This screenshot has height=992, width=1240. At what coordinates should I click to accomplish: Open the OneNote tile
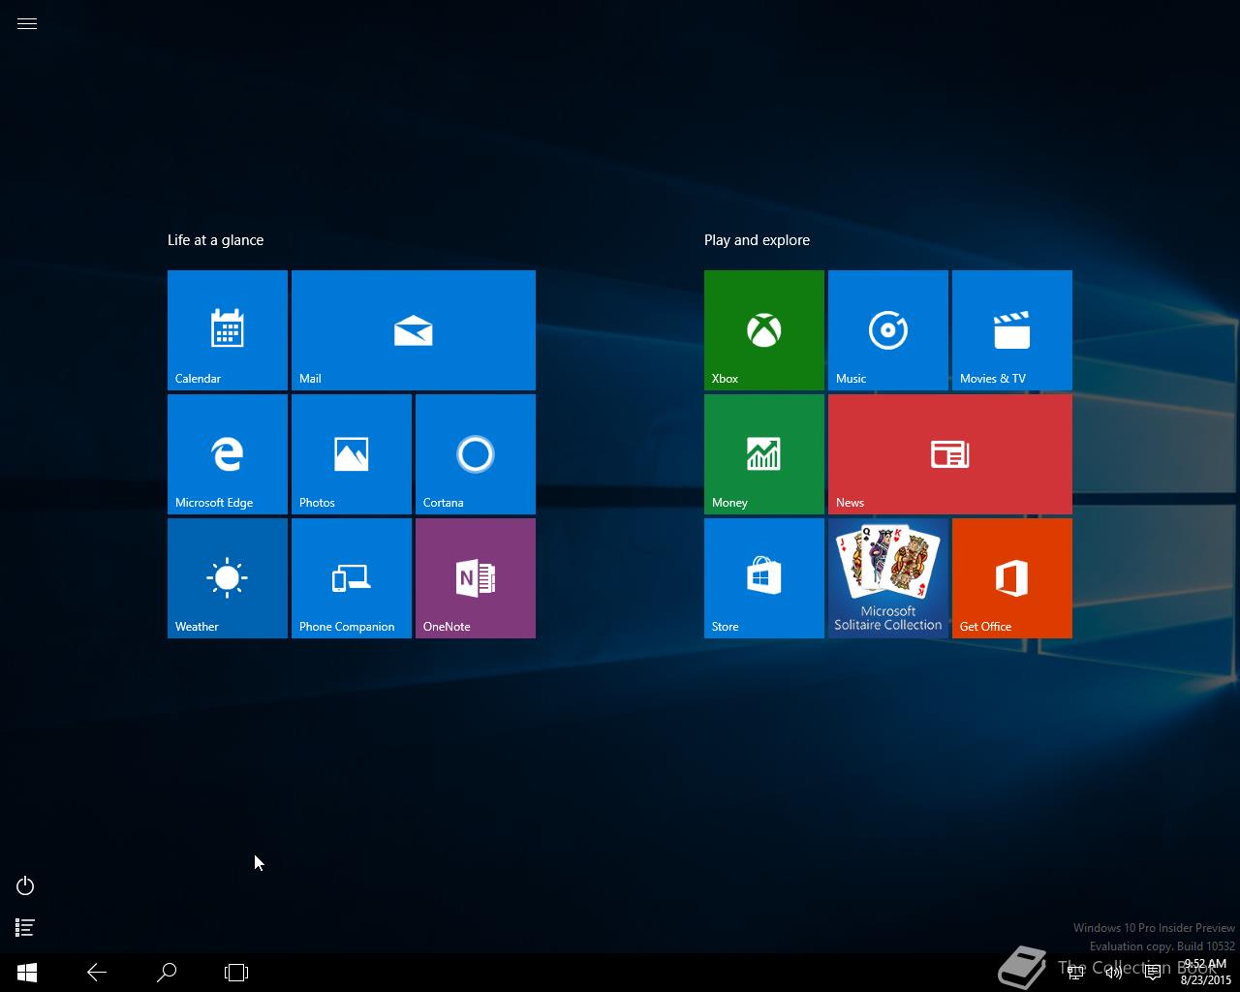[x=475, y=577]
